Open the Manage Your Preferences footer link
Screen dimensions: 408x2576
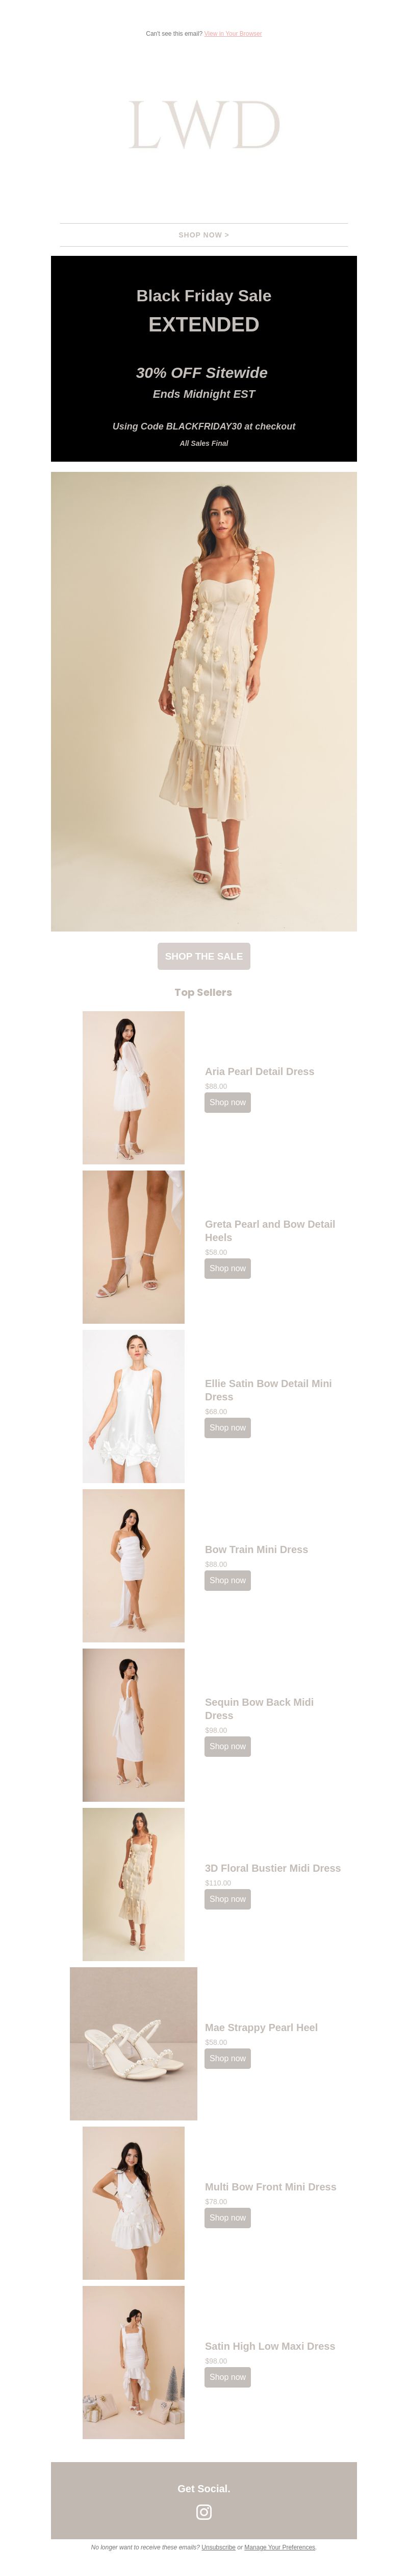click(x=279, y=2547)
